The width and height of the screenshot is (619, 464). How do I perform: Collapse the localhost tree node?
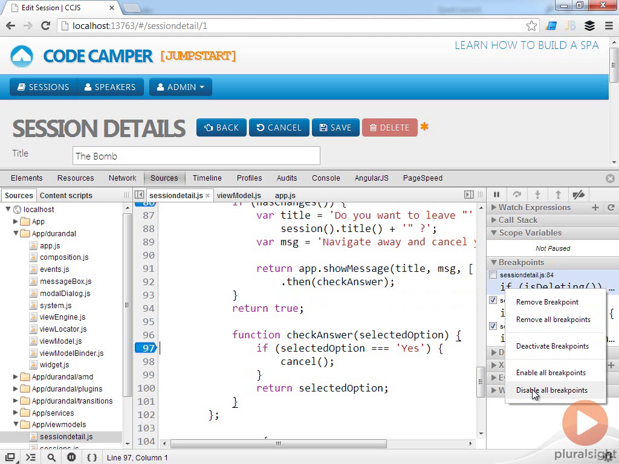[x=8, y=209]
